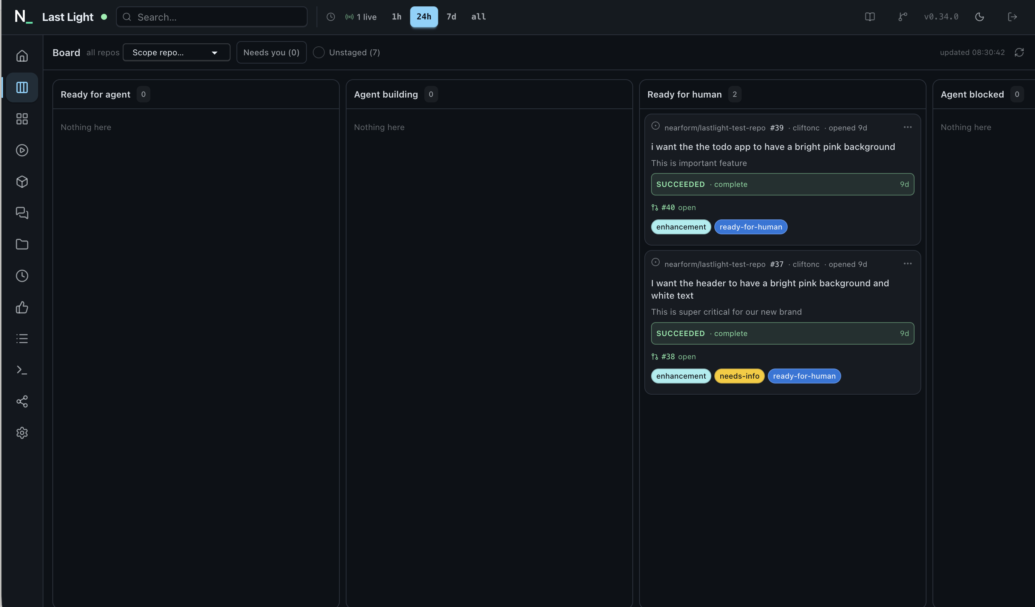This screenshot has width=1035, height=607.
Task: Select the 1h time range tab
Action: pyautogui.click(x=396, y=17)
